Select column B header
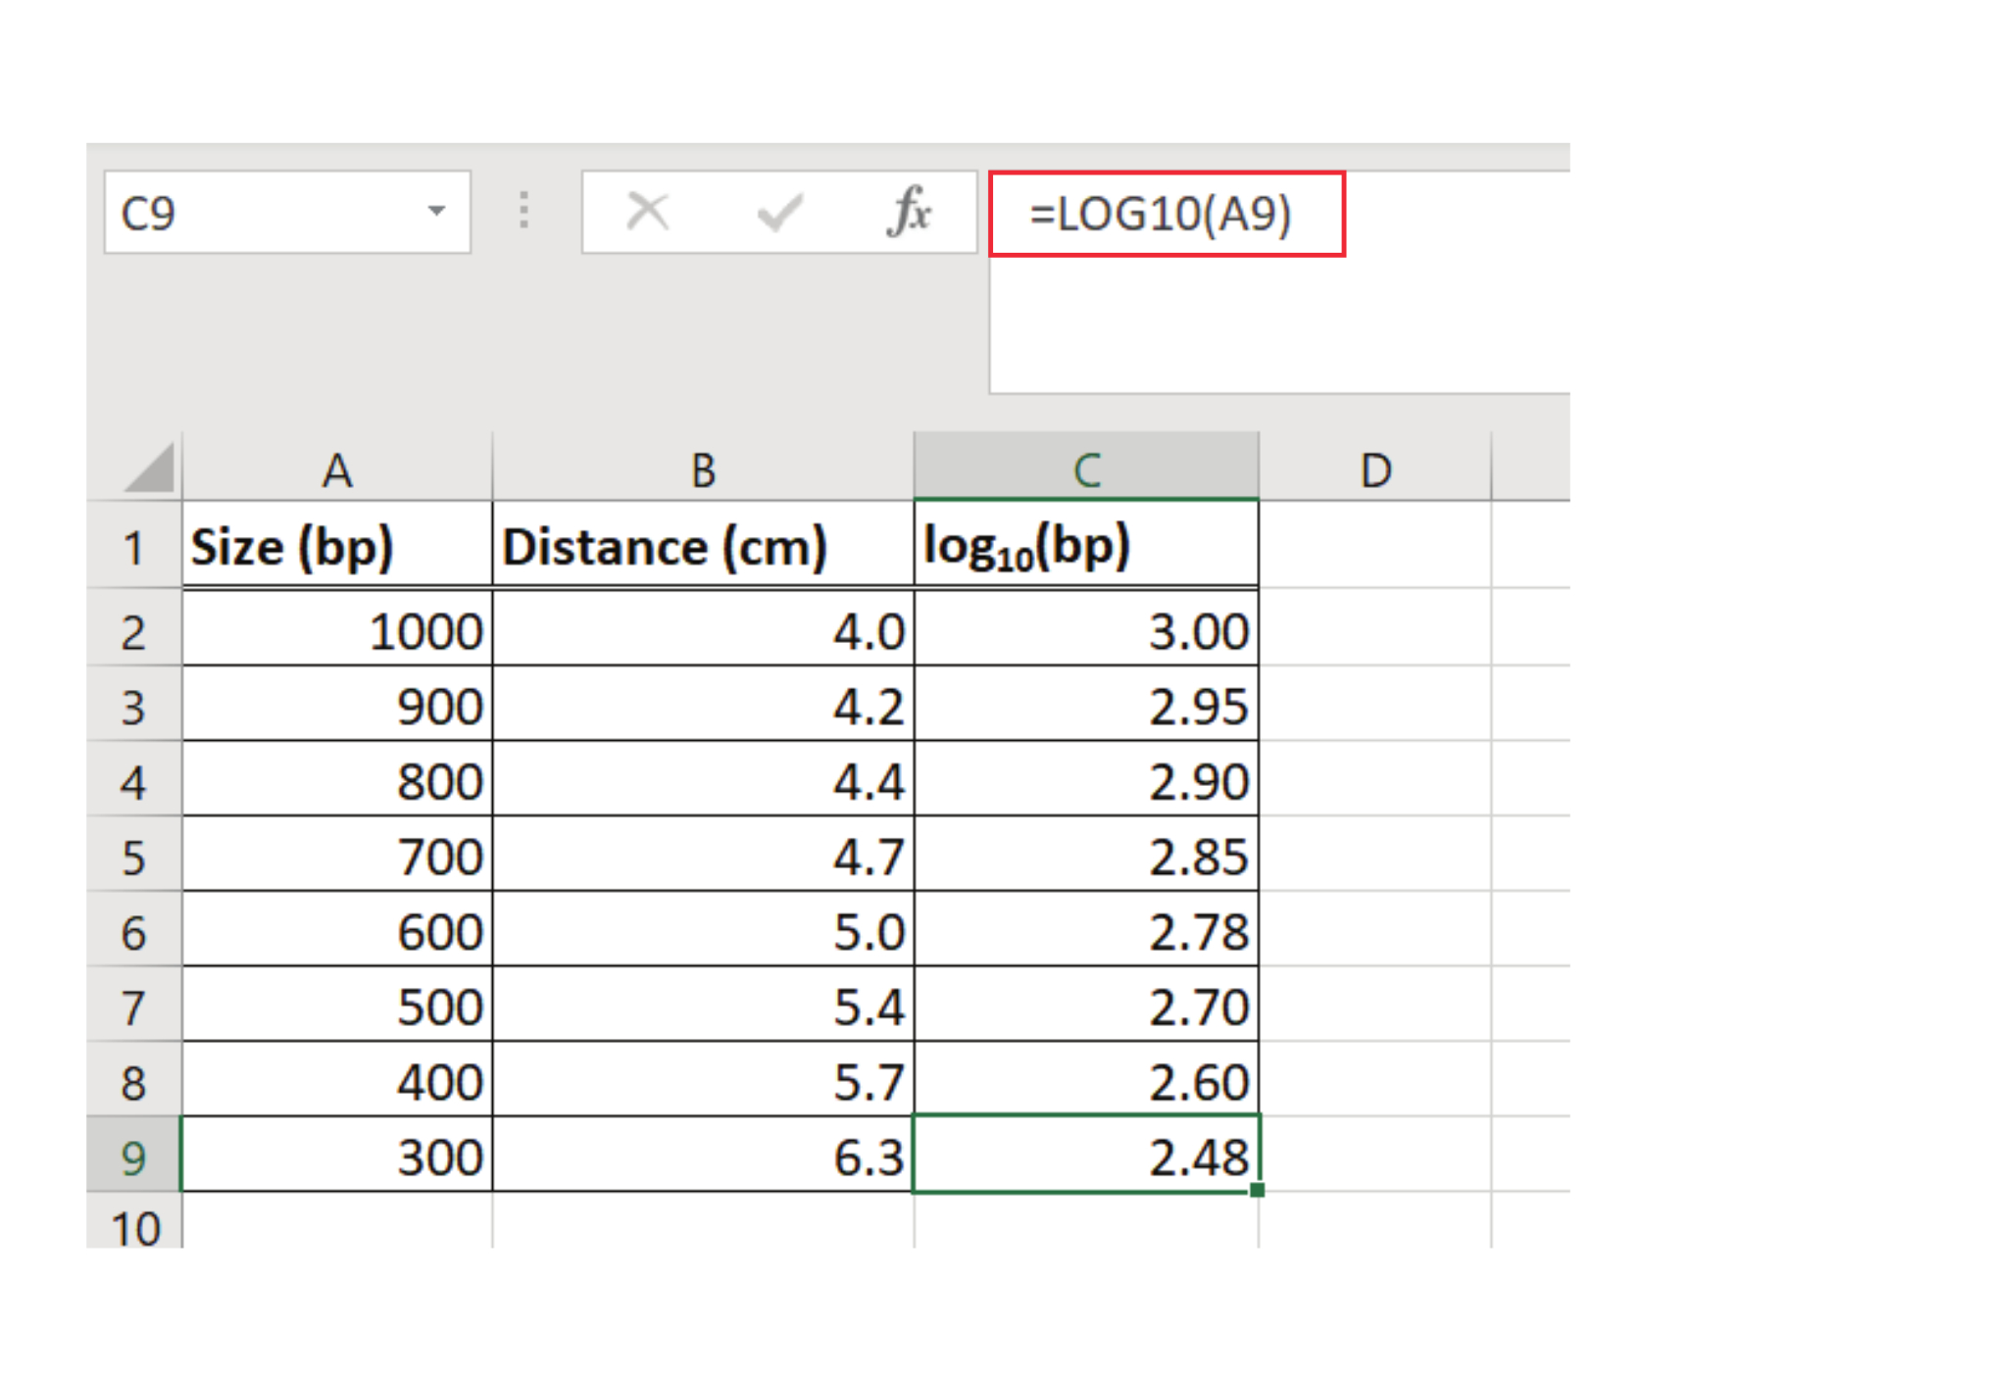 coord(703,470)
